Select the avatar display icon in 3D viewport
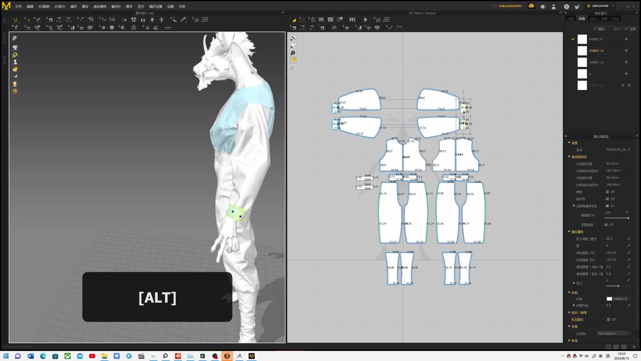This screenshot has height=361, width=641. point(15,62)
